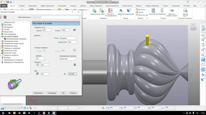Open the Правка траектории tab
This screenshot has width=206, height=115.
47,6
